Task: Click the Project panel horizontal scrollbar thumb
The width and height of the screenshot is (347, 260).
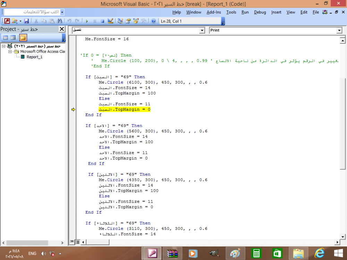Action: pyautogui.click(x=27, y=243)
